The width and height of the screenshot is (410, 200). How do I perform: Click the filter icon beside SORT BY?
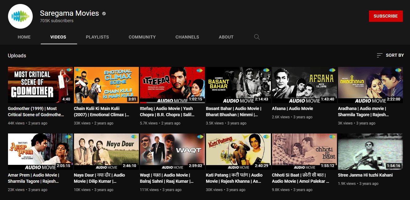tap(379, 55)
